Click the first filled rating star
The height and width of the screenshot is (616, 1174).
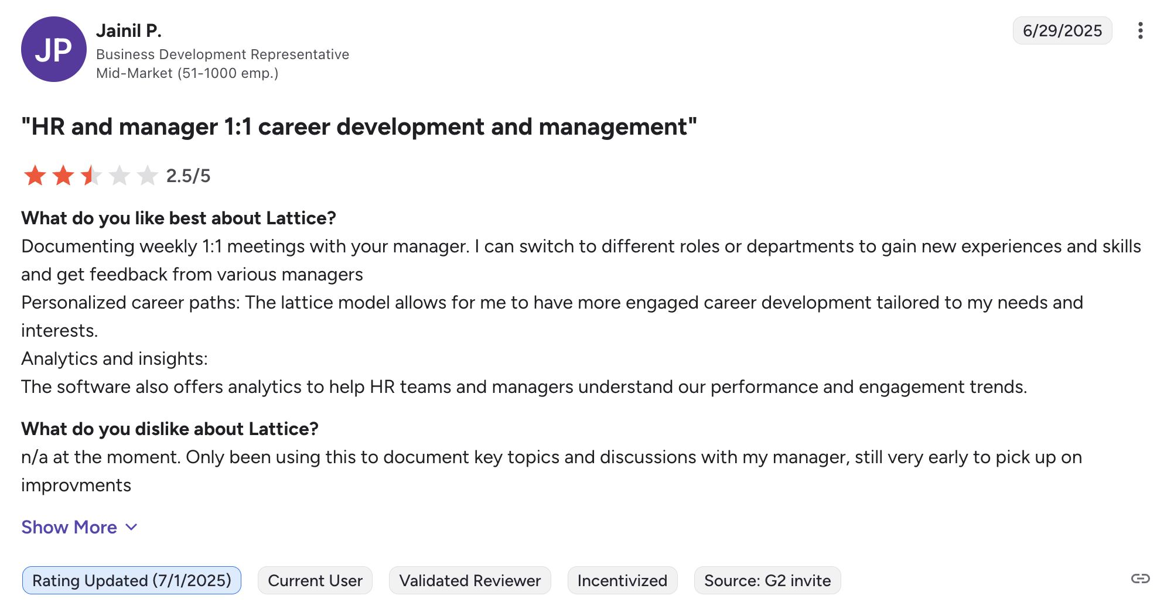tap(35, 176)
